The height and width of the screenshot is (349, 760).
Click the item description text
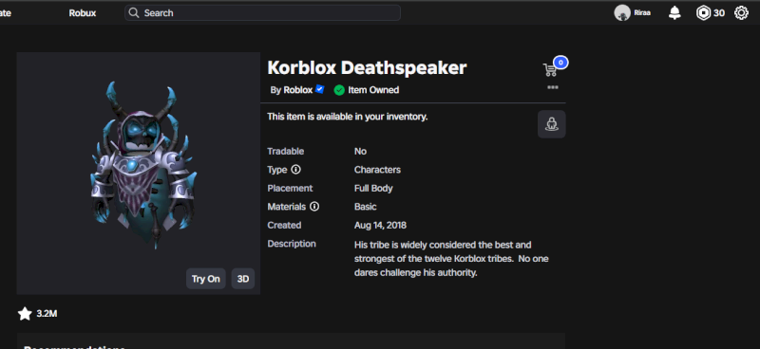pyautogui.click(x=451, y=259)
